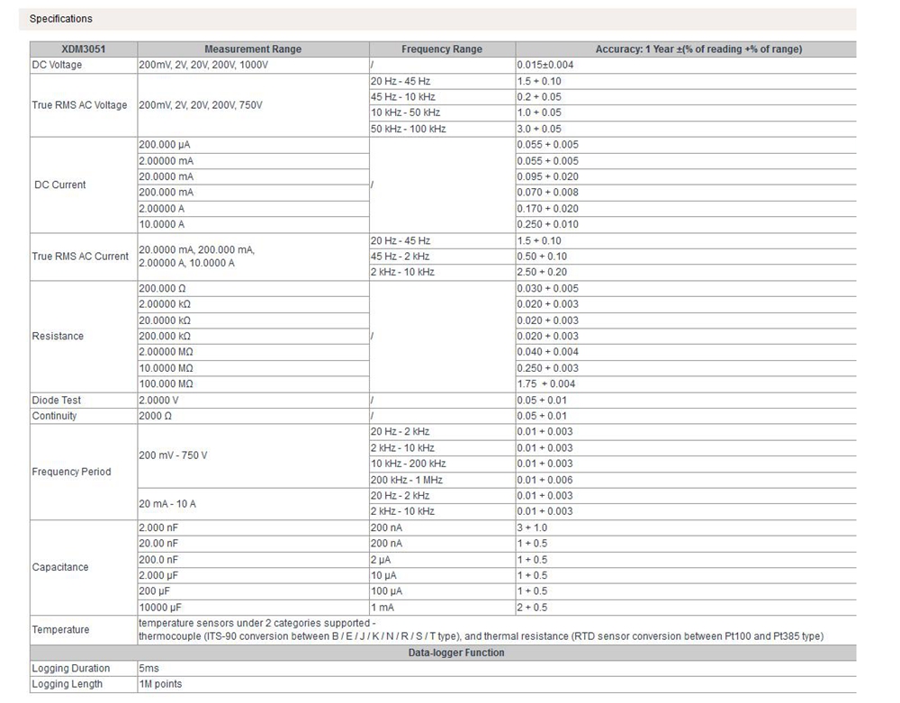
Task: Click the Specifications section heading
Action: click(61, 19)
